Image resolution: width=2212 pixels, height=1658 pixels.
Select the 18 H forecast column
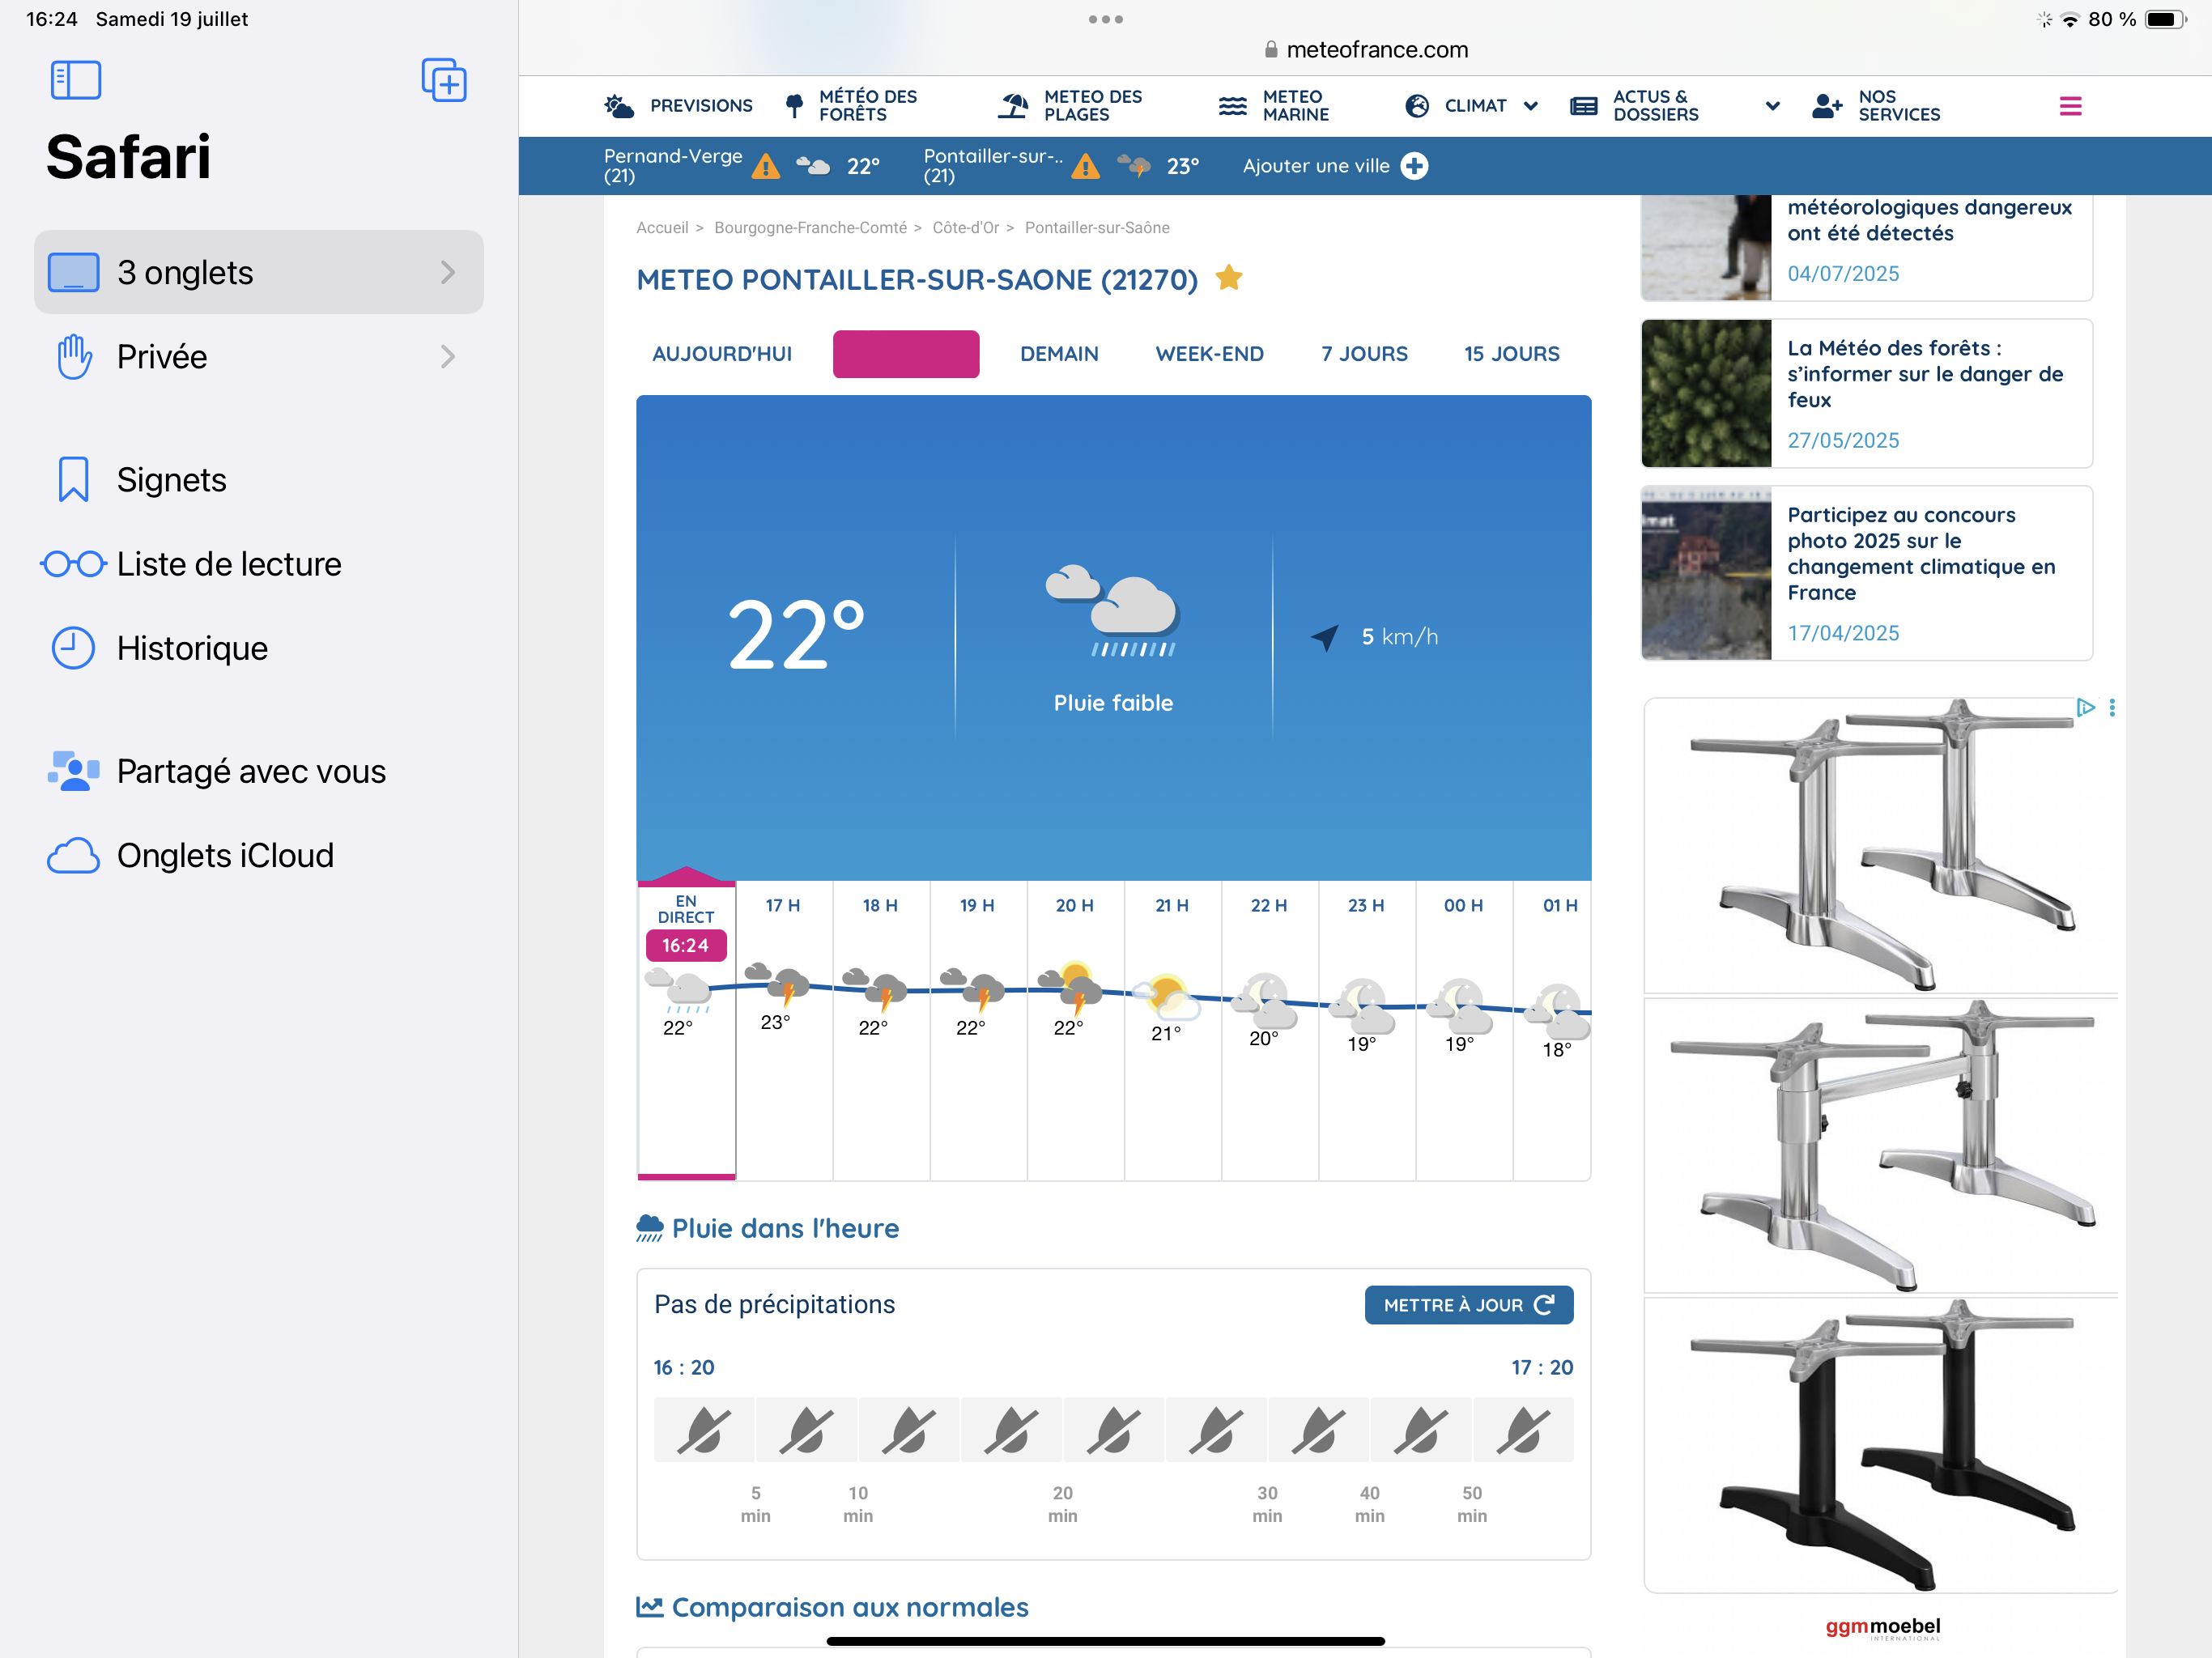881,1030
